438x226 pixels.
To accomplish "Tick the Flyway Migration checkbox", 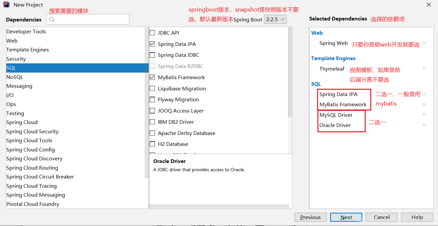I will point(152,99).
